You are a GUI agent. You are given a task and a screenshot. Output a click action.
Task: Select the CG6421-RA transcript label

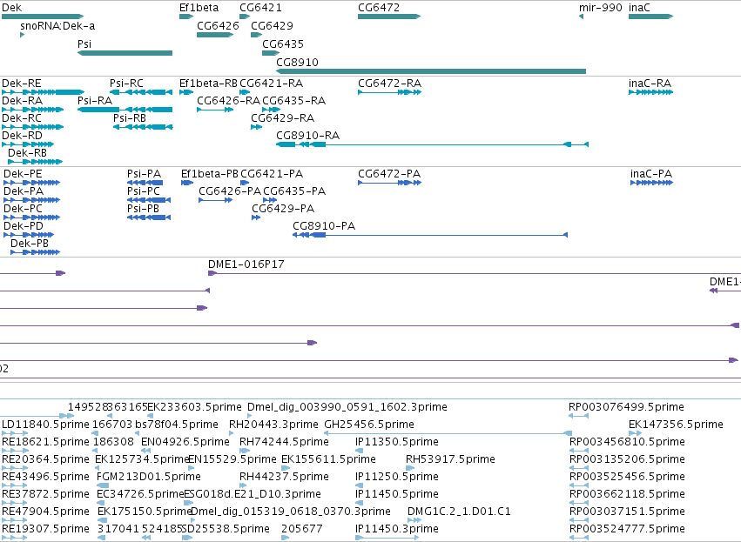tap(272, 84)
